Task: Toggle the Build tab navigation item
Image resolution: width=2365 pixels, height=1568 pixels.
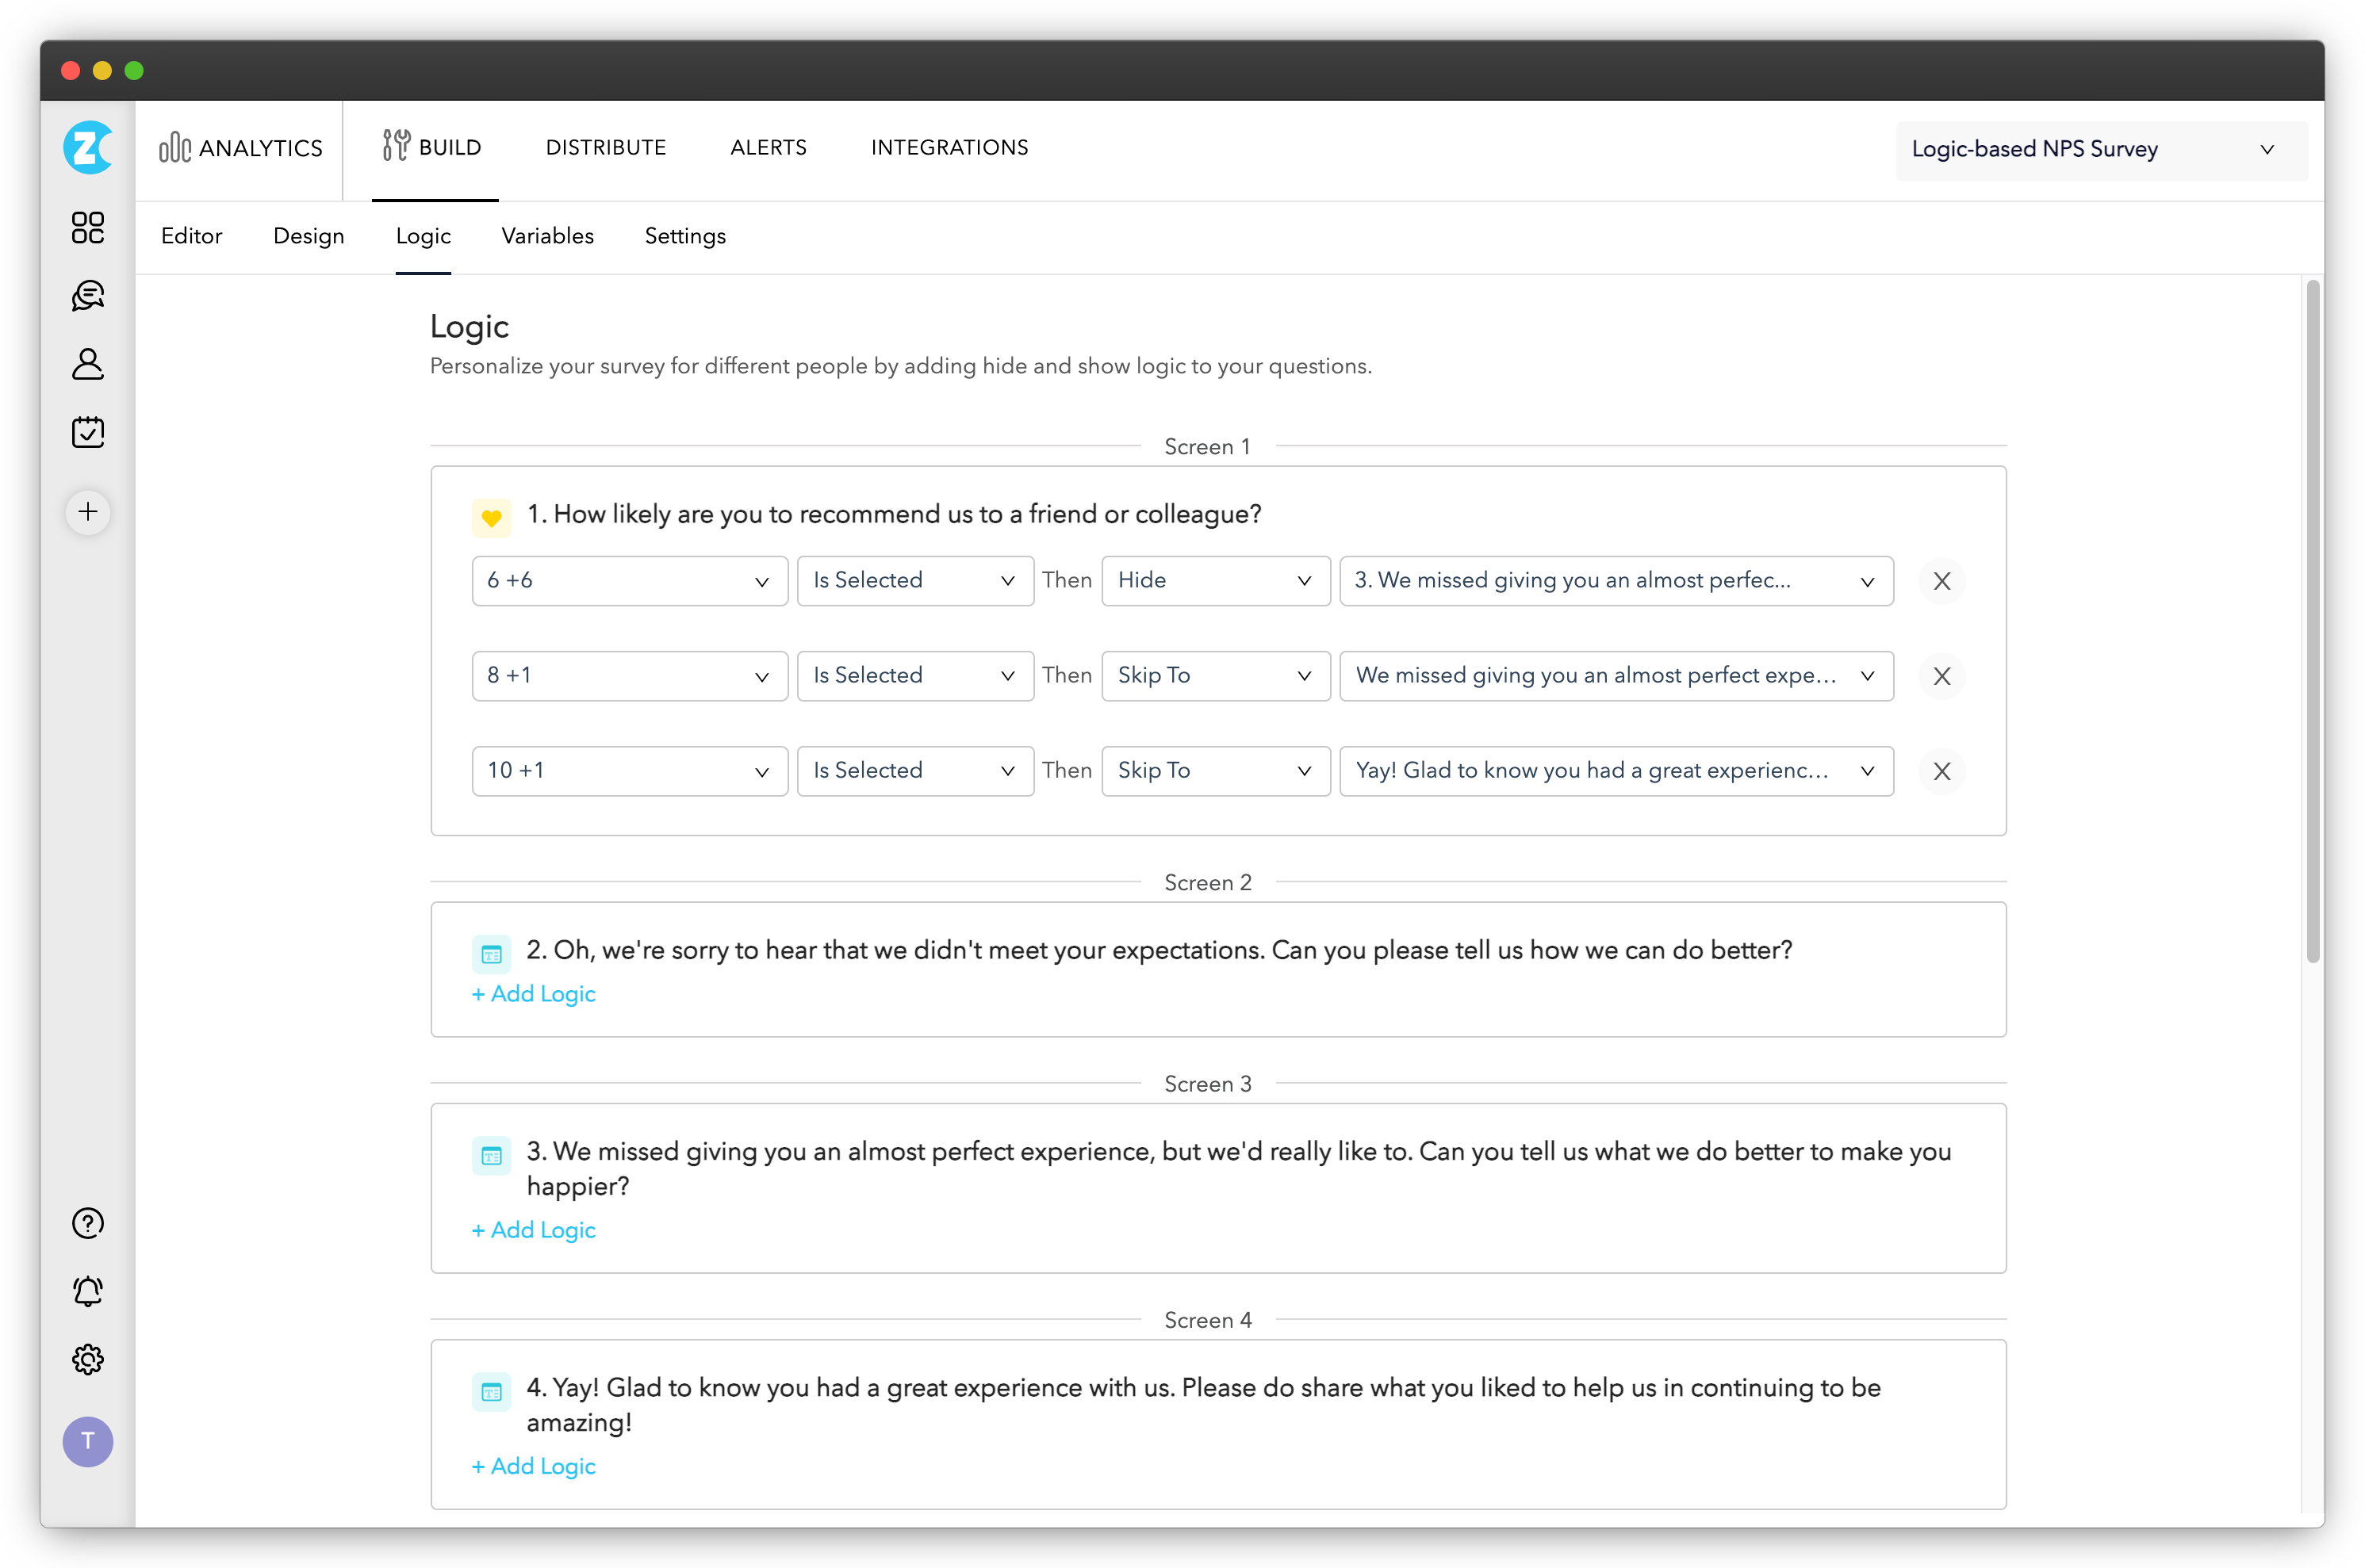Action: coord(432,147)
